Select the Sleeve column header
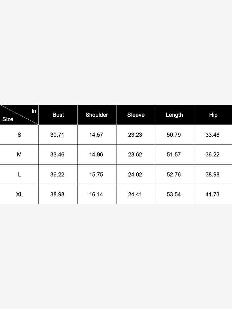The image size is (232, 309). tap(136, 115)
